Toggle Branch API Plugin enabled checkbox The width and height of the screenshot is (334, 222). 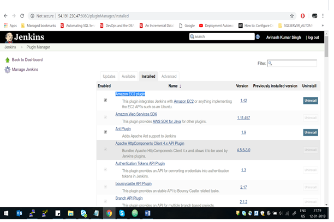(105, 201)
